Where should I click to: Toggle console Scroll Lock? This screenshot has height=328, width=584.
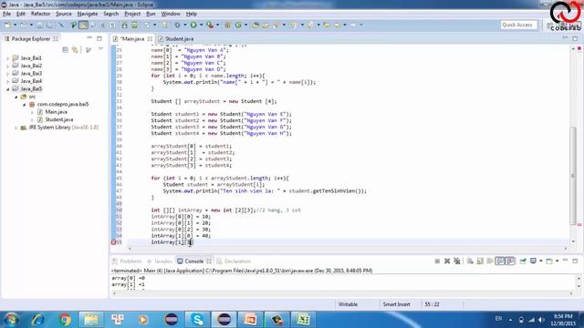[x=480, y=261]
